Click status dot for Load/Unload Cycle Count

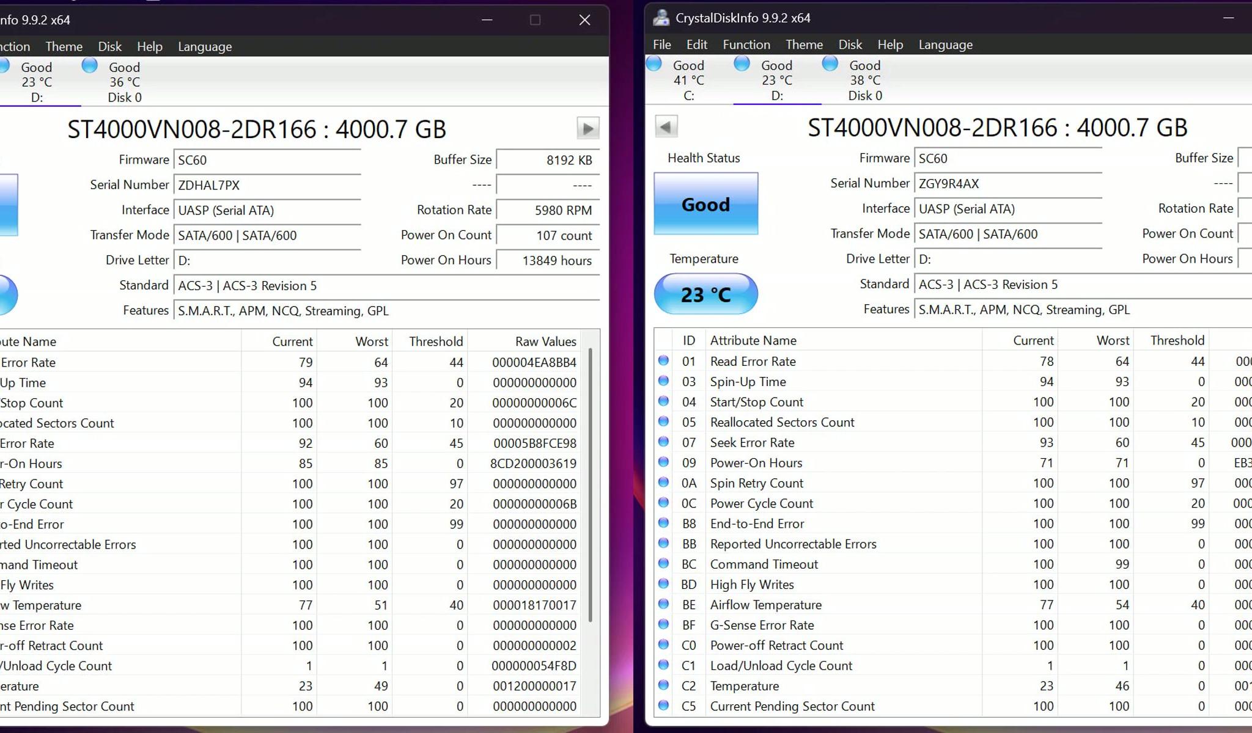[x=663, y=665]
